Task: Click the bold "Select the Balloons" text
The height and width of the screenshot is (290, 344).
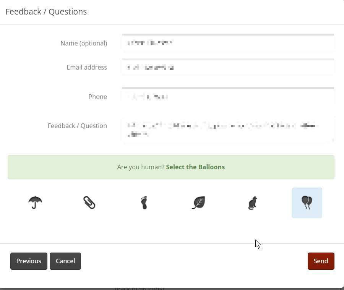Action: click(x=195, y=167)
